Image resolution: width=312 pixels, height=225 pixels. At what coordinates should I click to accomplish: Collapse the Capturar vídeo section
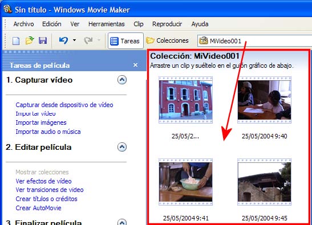click(x=122, y=80)
